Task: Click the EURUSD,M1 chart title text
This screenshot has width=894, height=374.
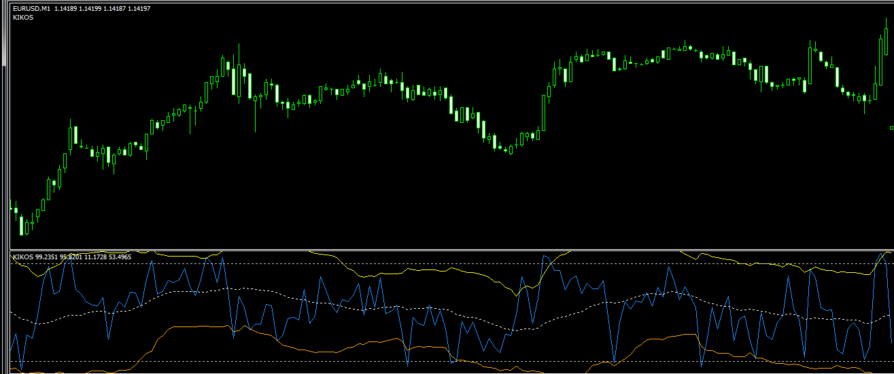Action: pos(31,9)
